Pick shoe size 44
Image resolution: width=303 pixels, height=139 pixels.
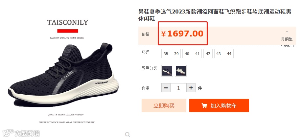click(x=229, y=54)
